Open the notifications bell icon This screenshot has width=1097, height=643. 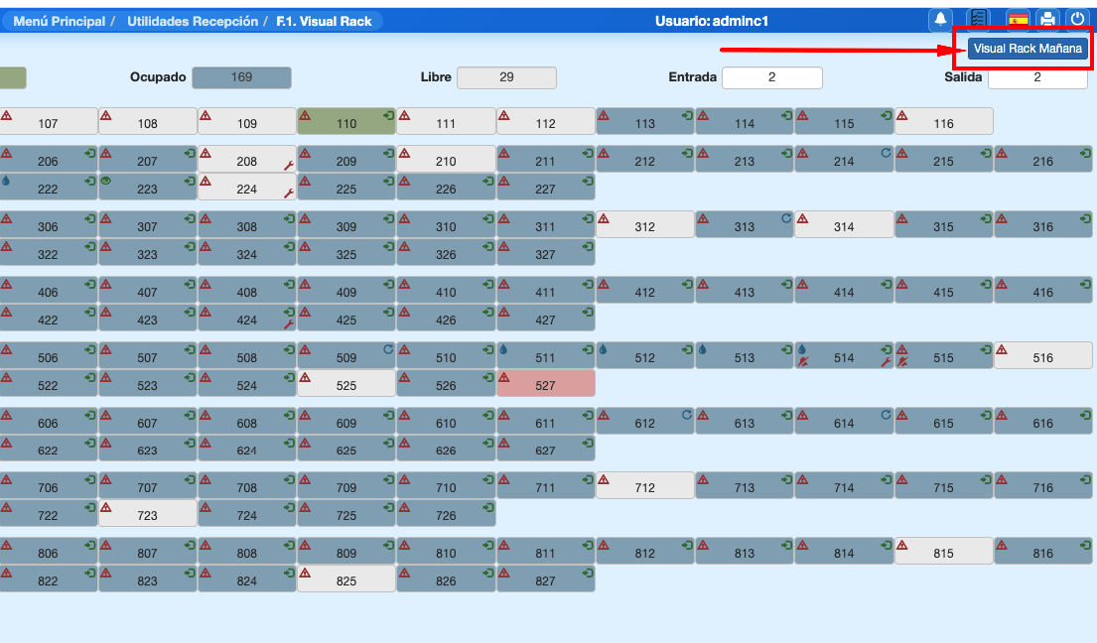(x=940, y=20)
